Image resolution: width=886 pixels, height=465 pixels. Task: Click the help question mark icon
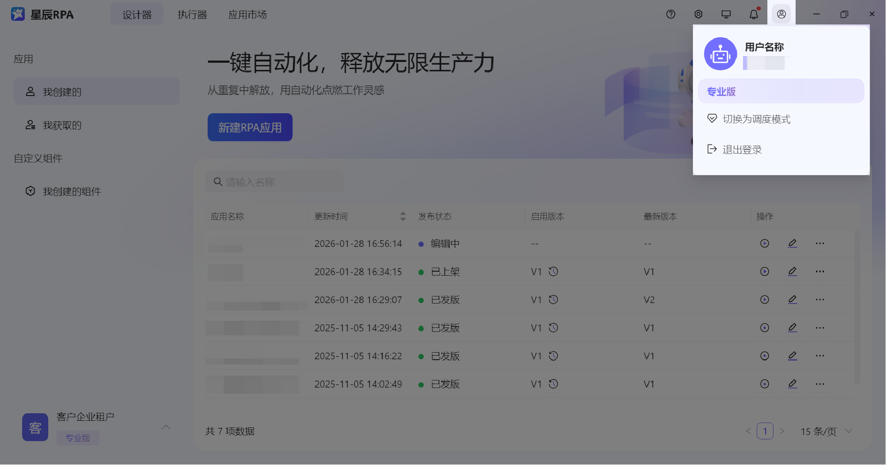(670, 14)
